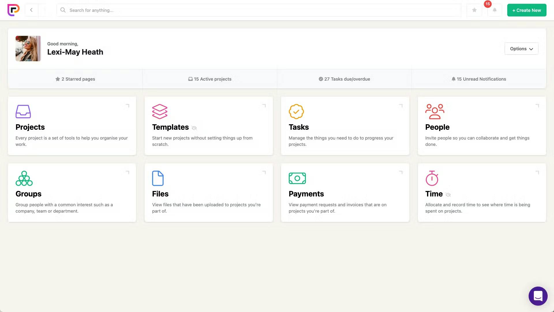Click Tasks description about progressing projects
Screen dimensions: 554x312
point(341,141)
